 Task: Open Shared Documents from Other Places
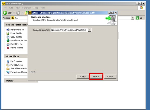pyautogui.click(x=19, y=68)
